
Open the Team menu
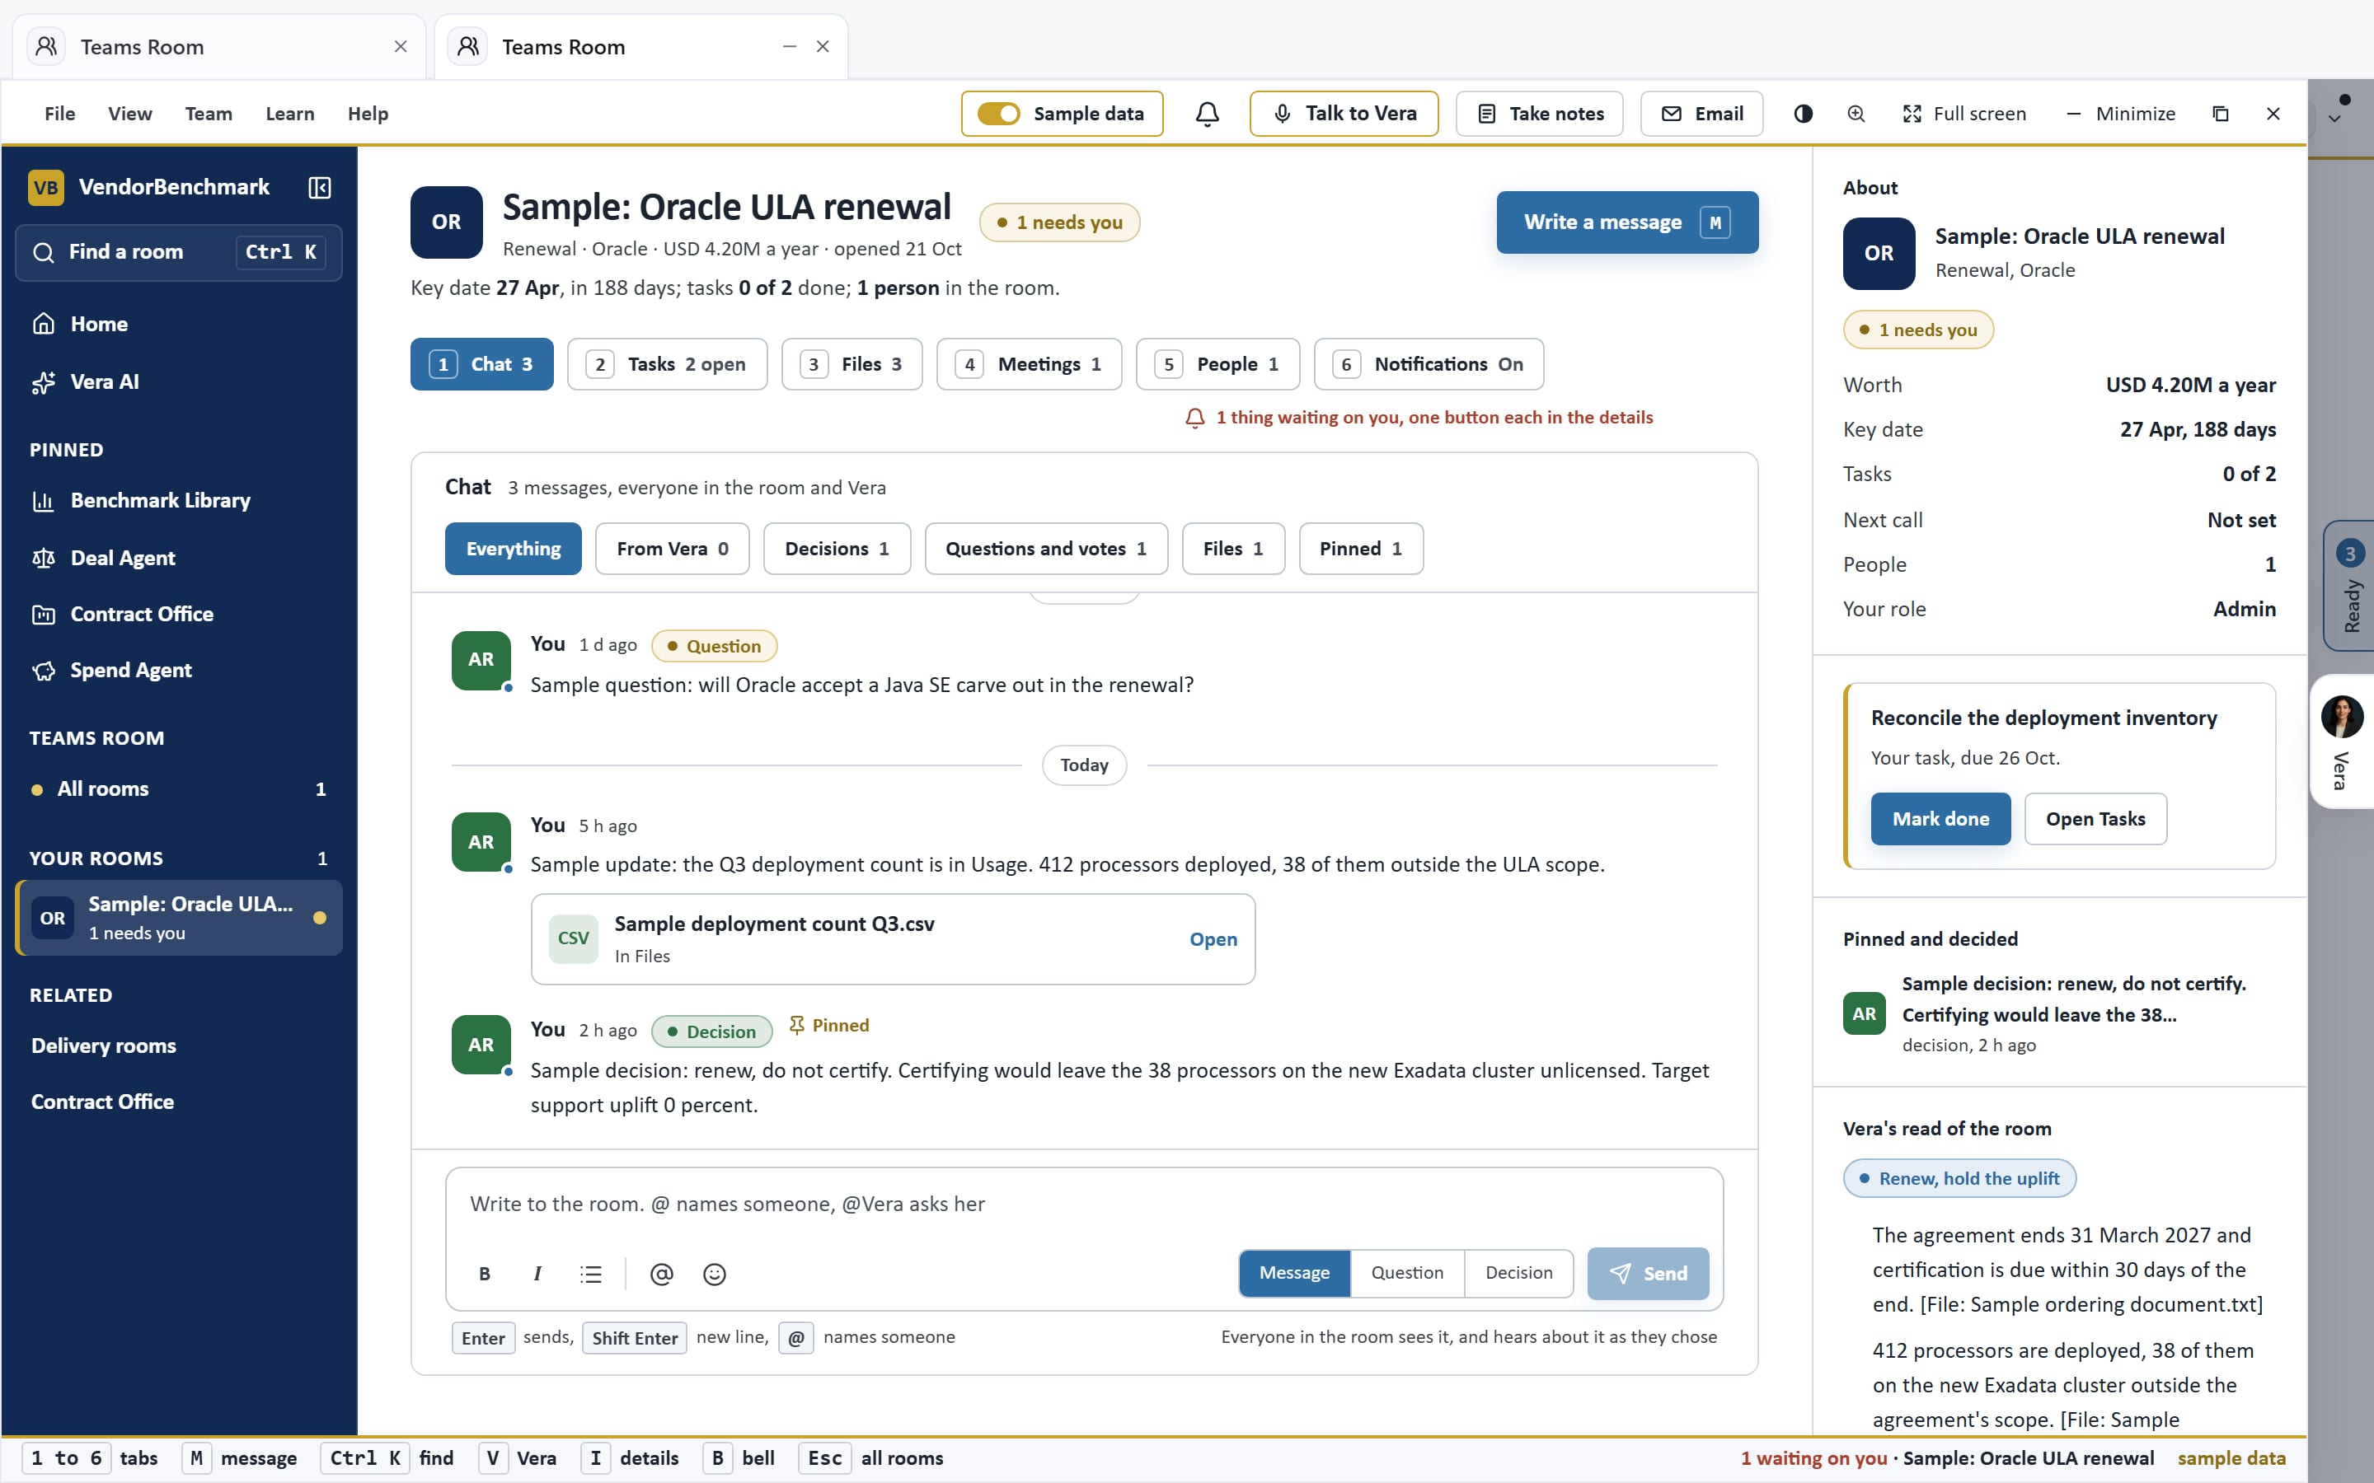[x=208, y=114]
